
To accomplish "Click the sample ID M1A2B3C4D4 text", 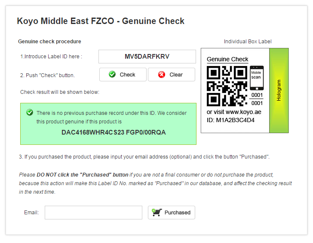I will coord(235,120).
